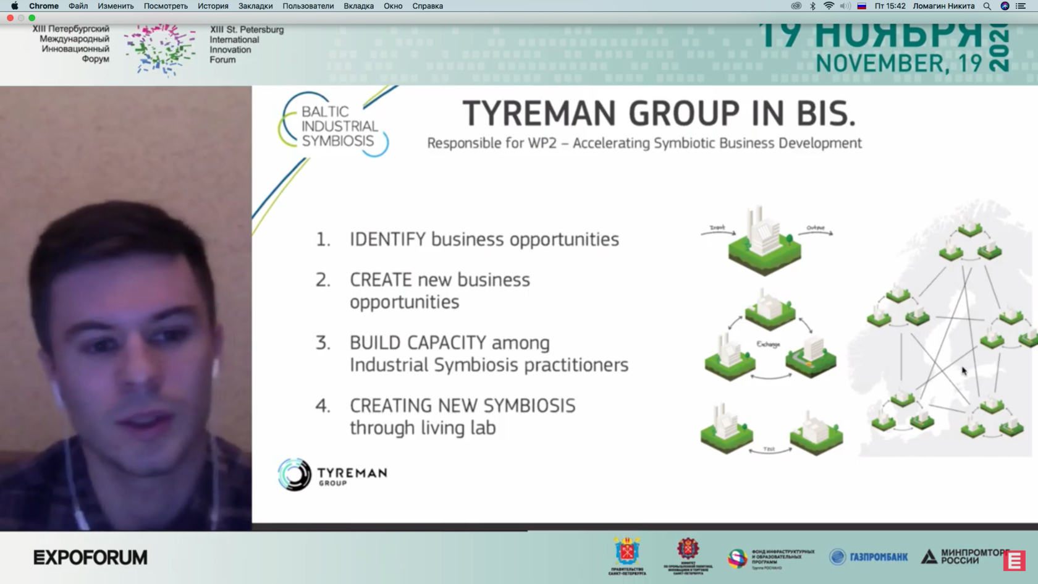1038x584 pixels.
Task: Open the Notification Center list icon
Action: point(1021,6)
